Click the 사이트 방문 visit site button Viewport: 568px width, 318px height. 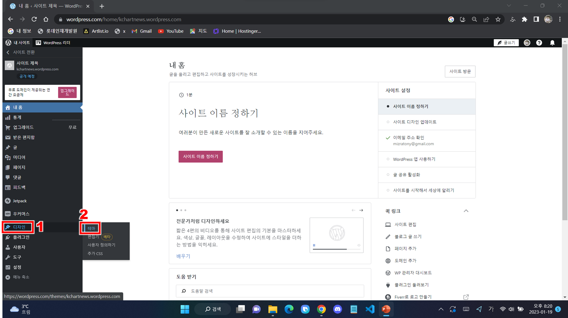point(460,71)
